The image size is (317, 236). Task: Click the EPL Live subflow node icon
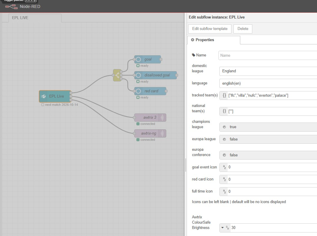(43, 96)
